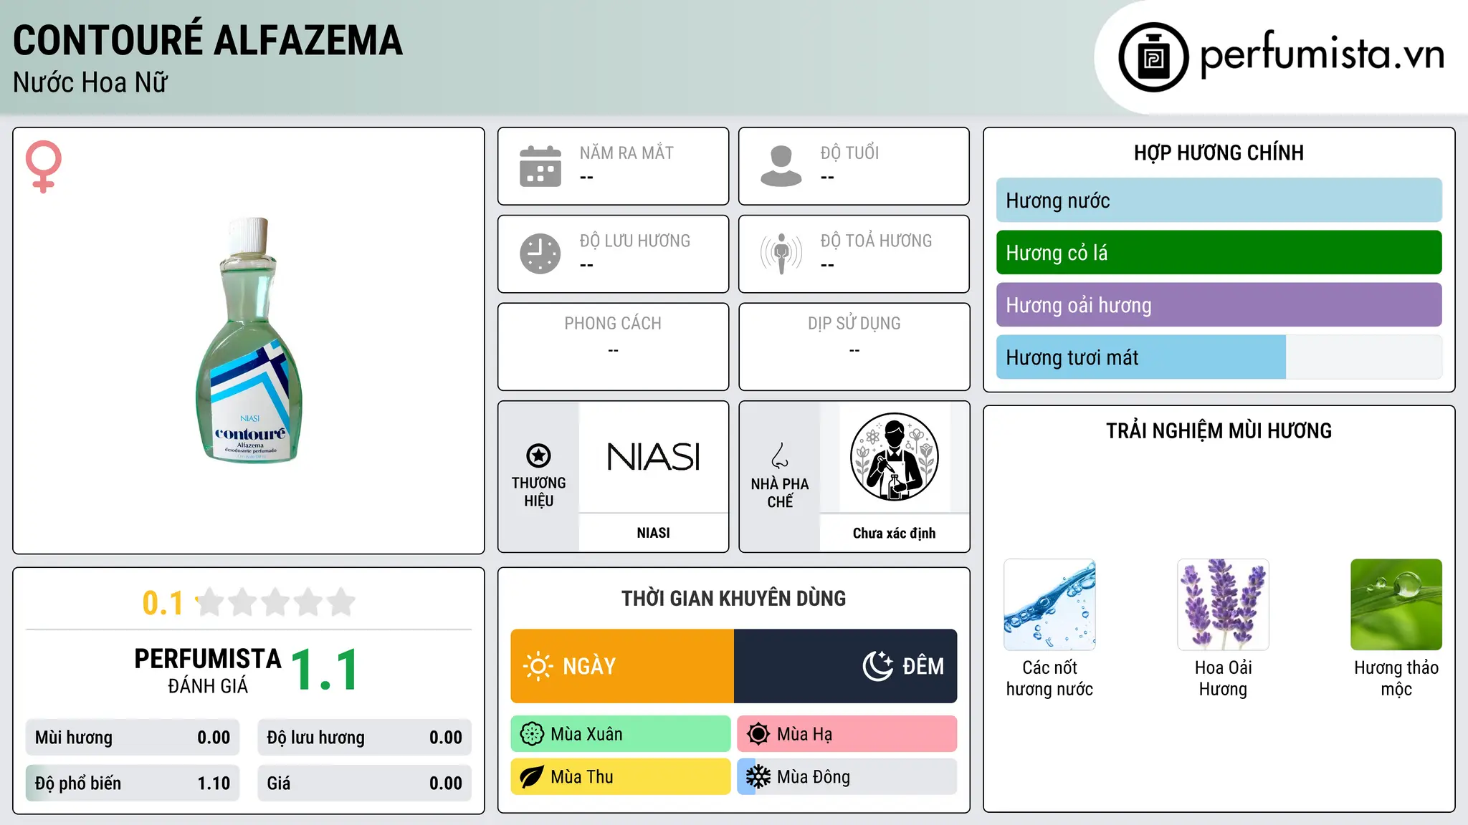1468x825 pixels.
Task: Select the Hương tươi mát accord bar
Action: (x=1219, y=357)
